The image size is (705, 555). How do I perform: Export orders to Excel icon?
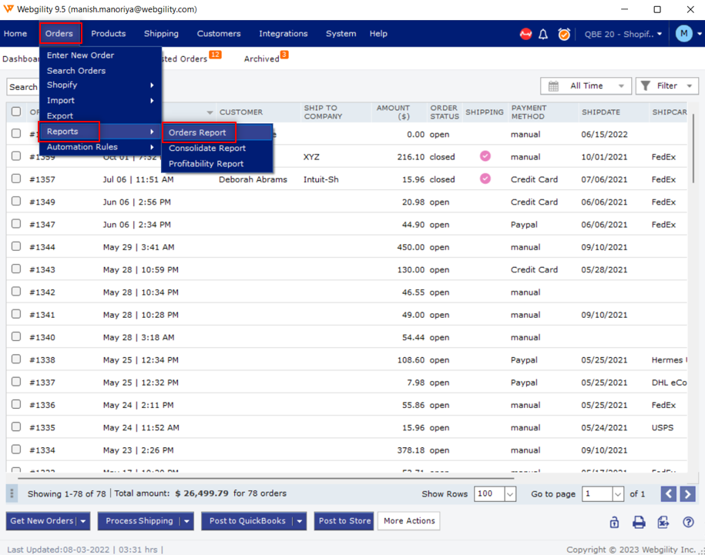[663, 522]
